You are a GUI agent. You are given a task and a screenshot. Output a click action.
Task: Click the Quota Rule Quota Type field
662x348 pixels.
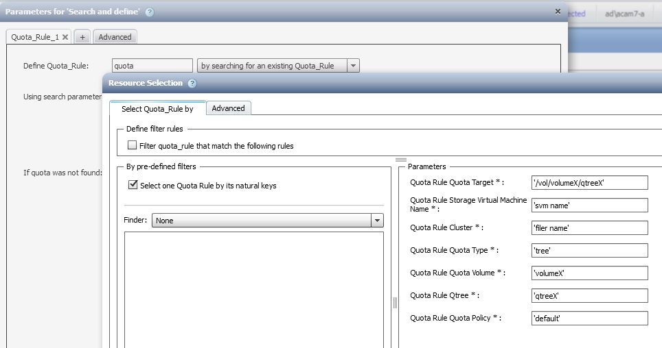coord(589,250)
